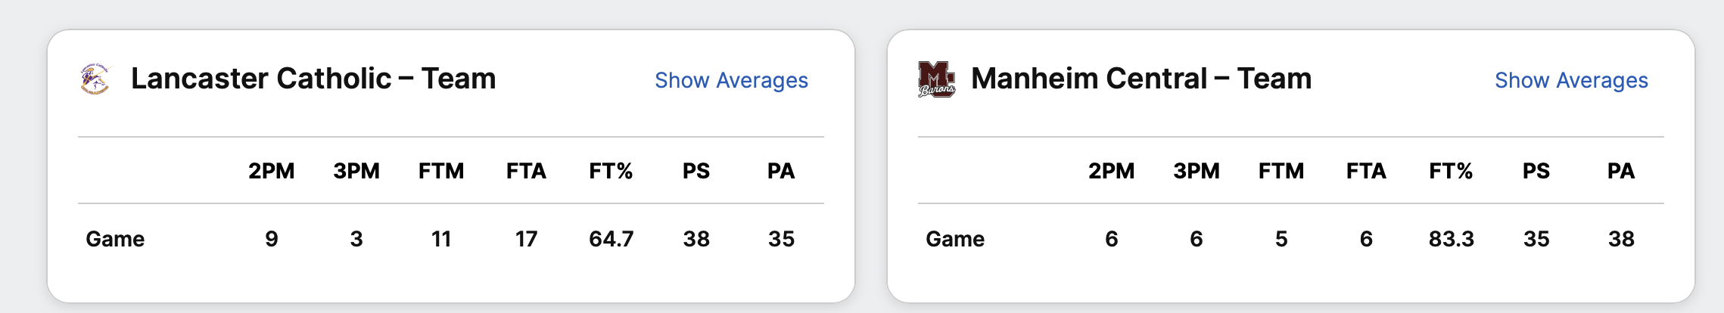This screenshot has width=1724, height=313.
Task: Select the 2PM column header for Lancaster Catholic
Action: tap(272, 171)
